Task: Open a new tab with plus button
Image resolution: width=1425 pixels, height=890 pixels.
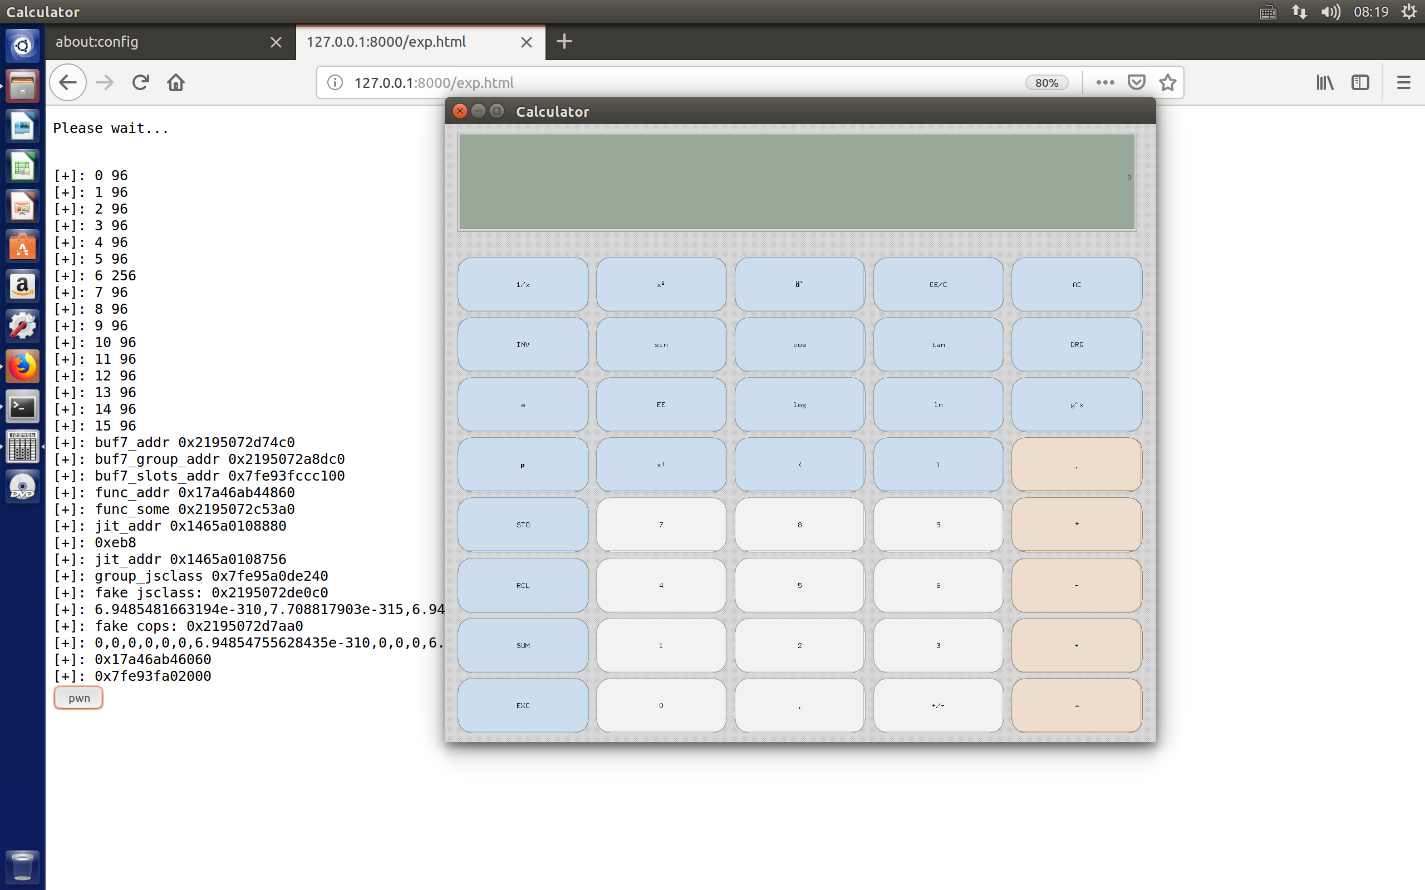Action: click(x=563, y=42)
